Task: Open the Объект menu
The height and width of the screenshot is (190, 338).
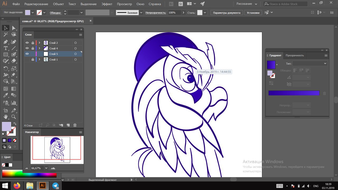Action: [58, 4]
